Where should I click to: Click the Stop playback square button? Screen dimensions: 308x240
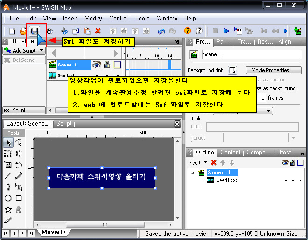click(215, 31)
